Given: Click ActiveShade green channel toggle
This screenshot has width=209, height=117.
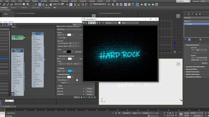Looking at the screenshot, I should 92,23.
